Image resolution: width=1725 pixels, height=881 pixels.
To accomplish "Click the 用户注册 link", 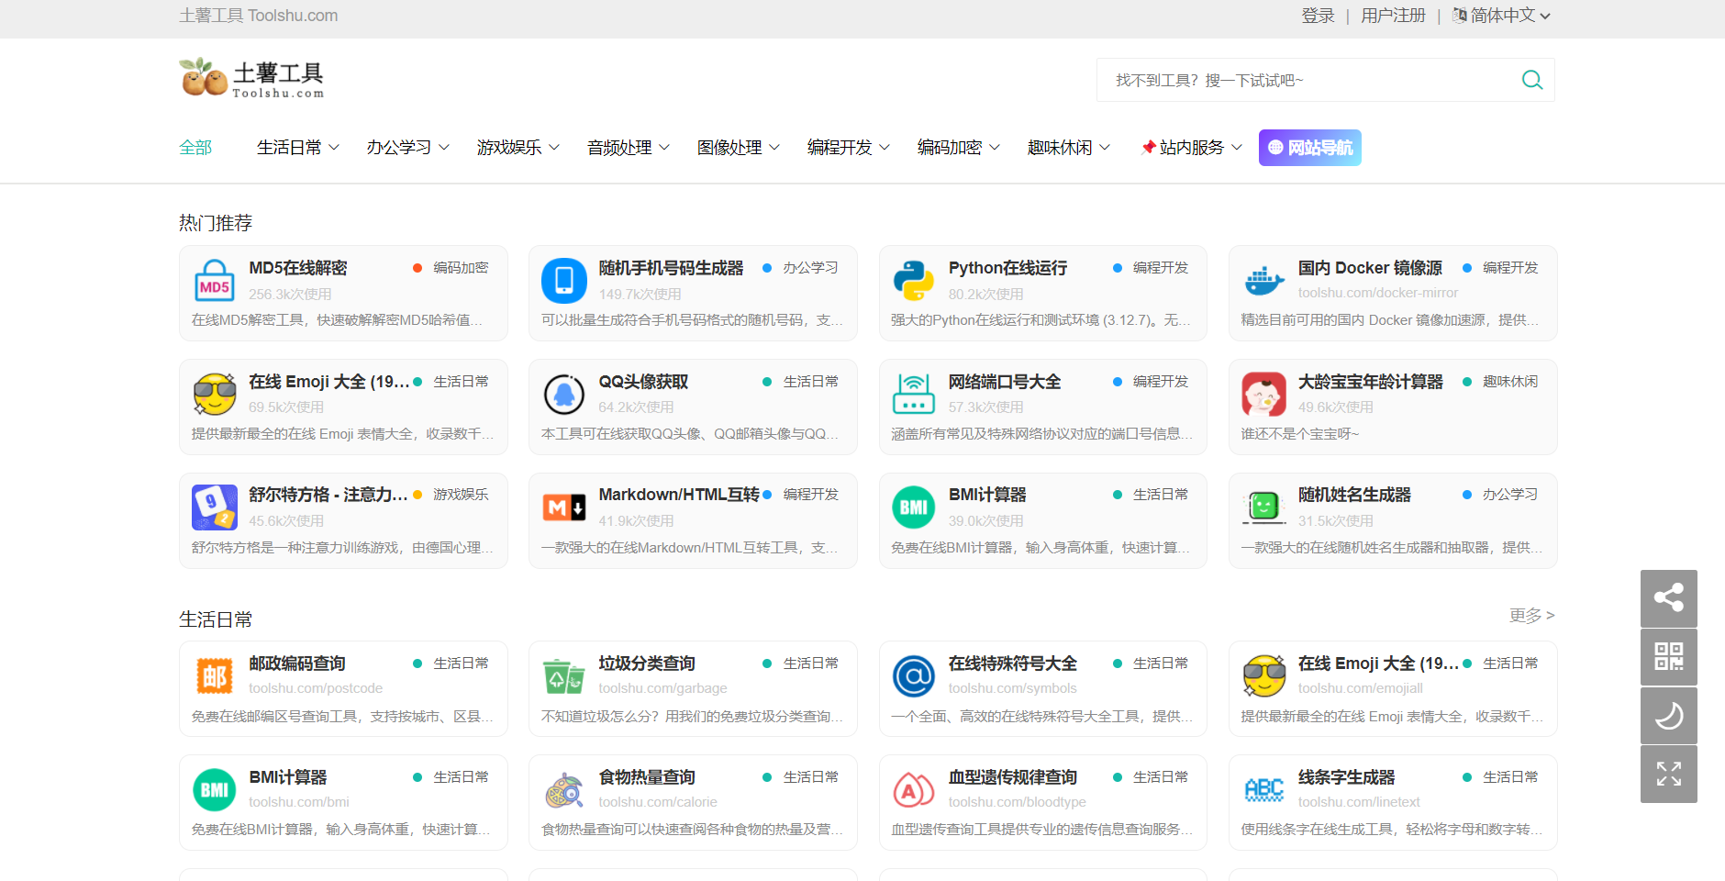I will pyautogui.click(x=1393, y=16).
